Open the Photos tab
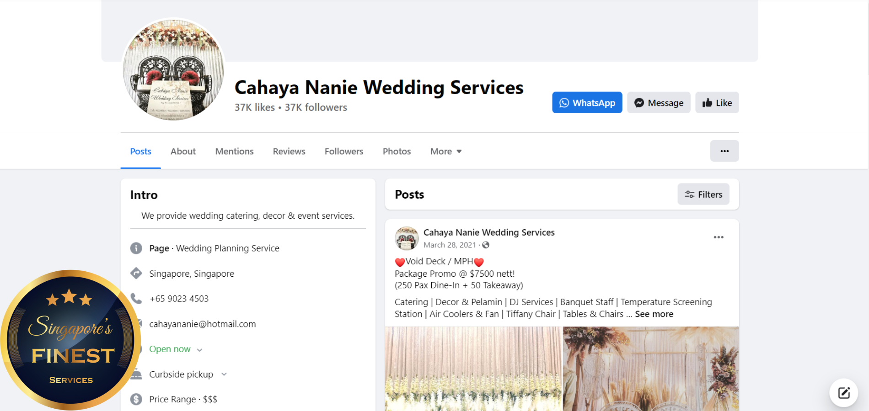869x411 pixels. tap(397, 152)
